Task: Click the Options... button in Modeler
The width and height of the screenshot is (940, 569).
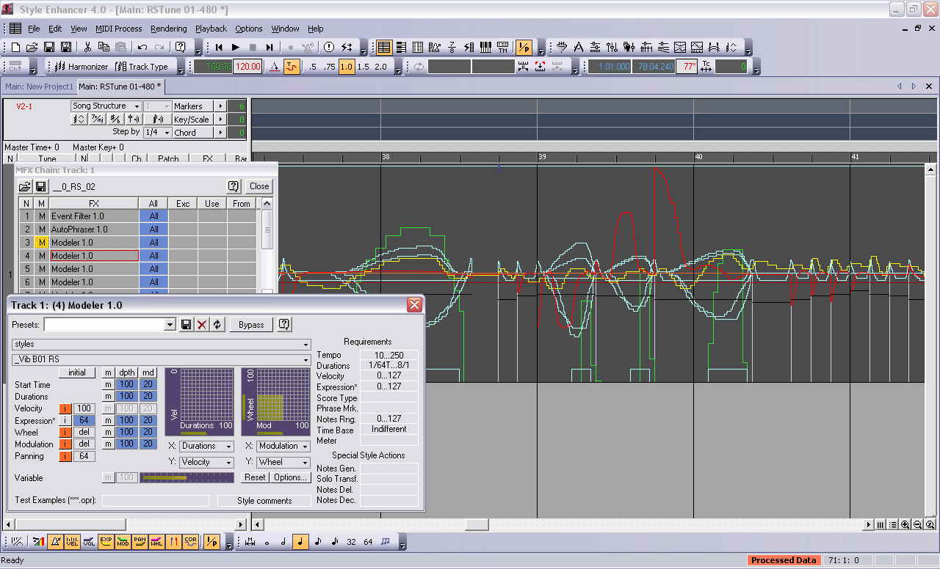Action: tap(290, 477)
